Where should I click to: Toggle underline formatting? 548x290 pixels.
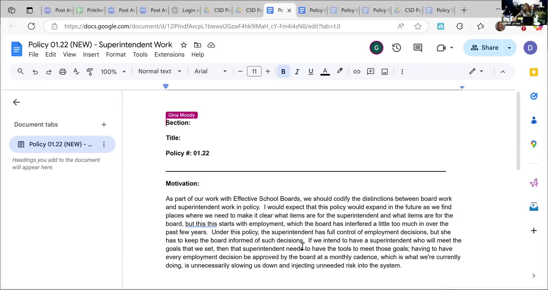click(311, 72)
